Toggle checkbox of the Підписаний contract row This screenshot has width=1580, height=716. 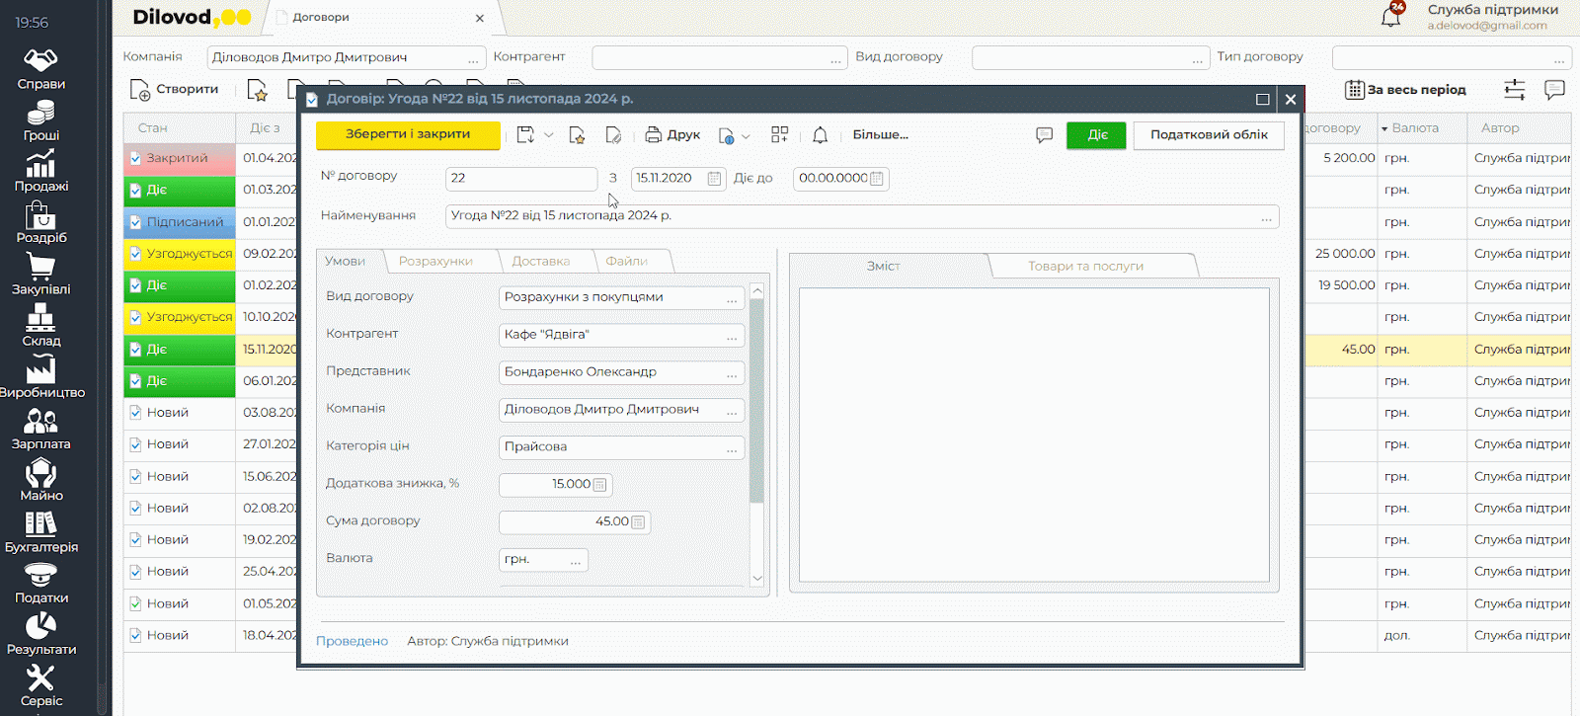tap(135, 222)
